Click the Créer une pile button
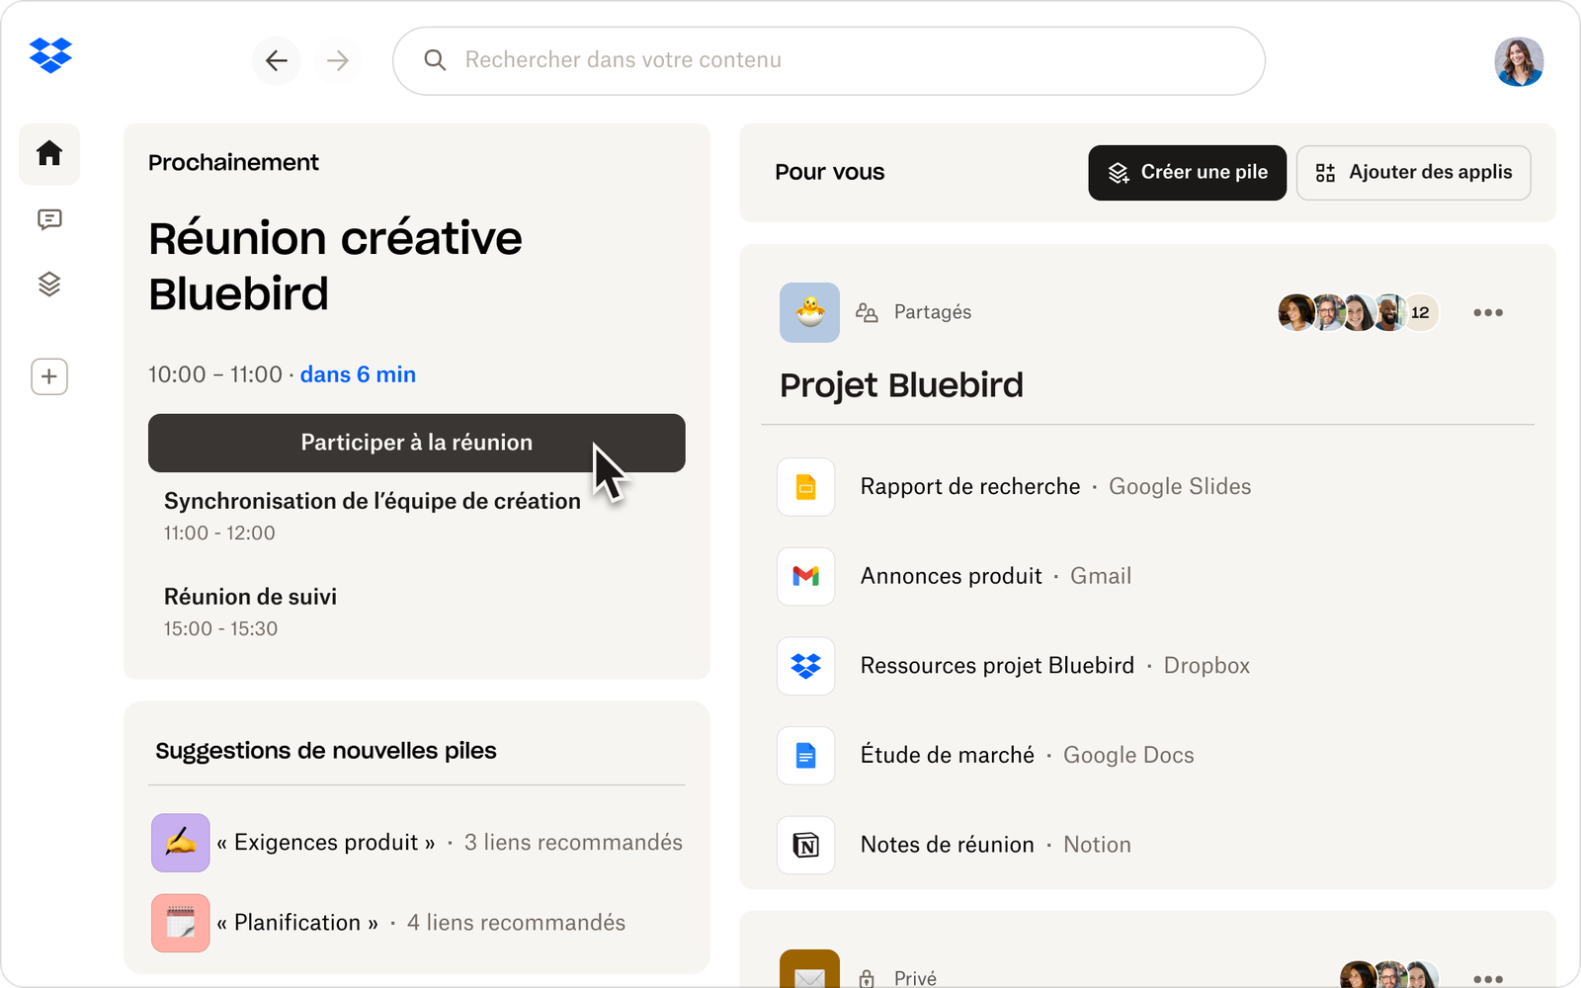Screen dimensions: 1581x988 pos(1186,172)
